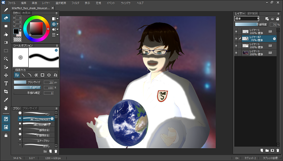Toggle visibility of the top レイヤー1 layer

click(x=236, y=31)
